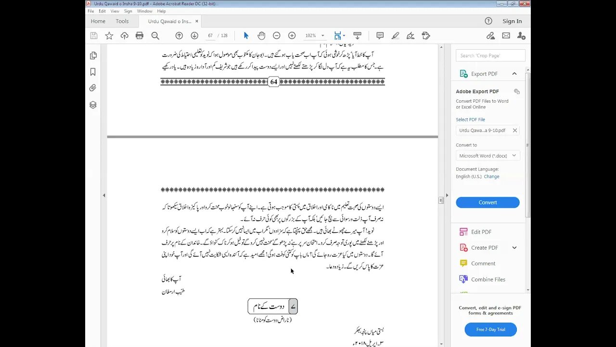Open the Sign menu
The image size is (616, 347).
(x=128, y=11)
